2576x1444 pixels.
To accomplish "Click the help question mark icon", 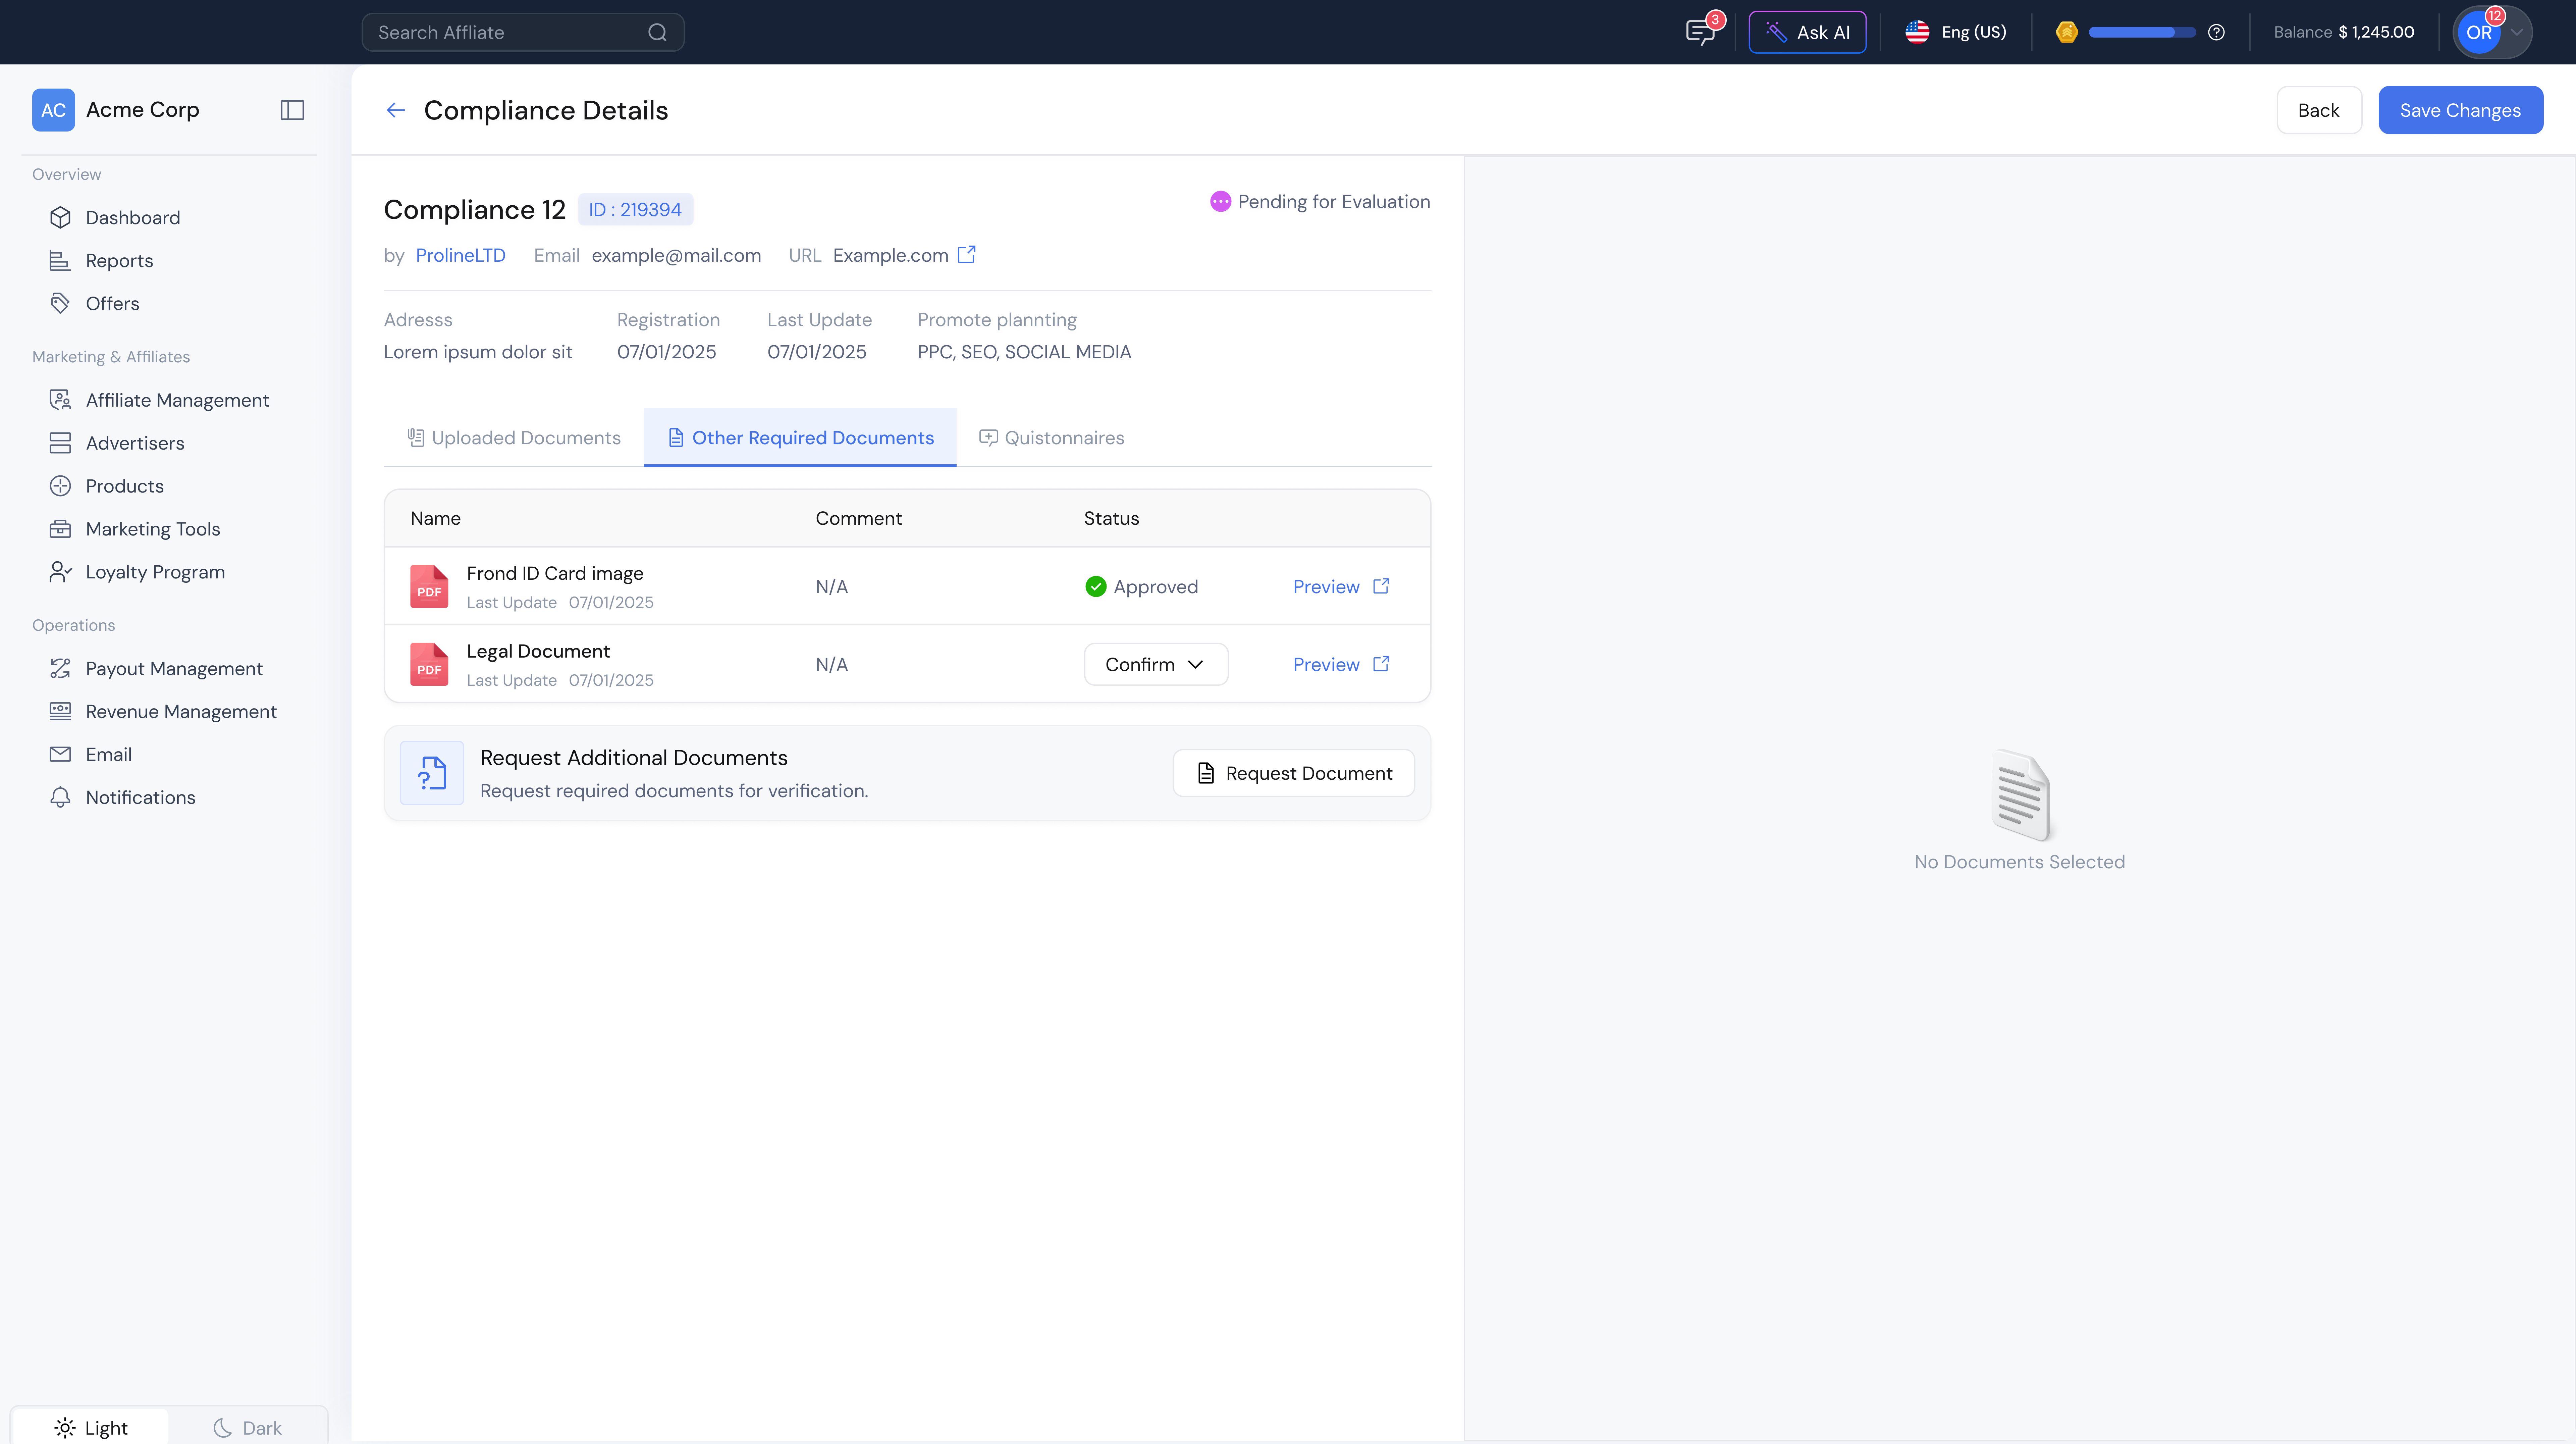I will pyautogui.click(x=2216, y=32).
